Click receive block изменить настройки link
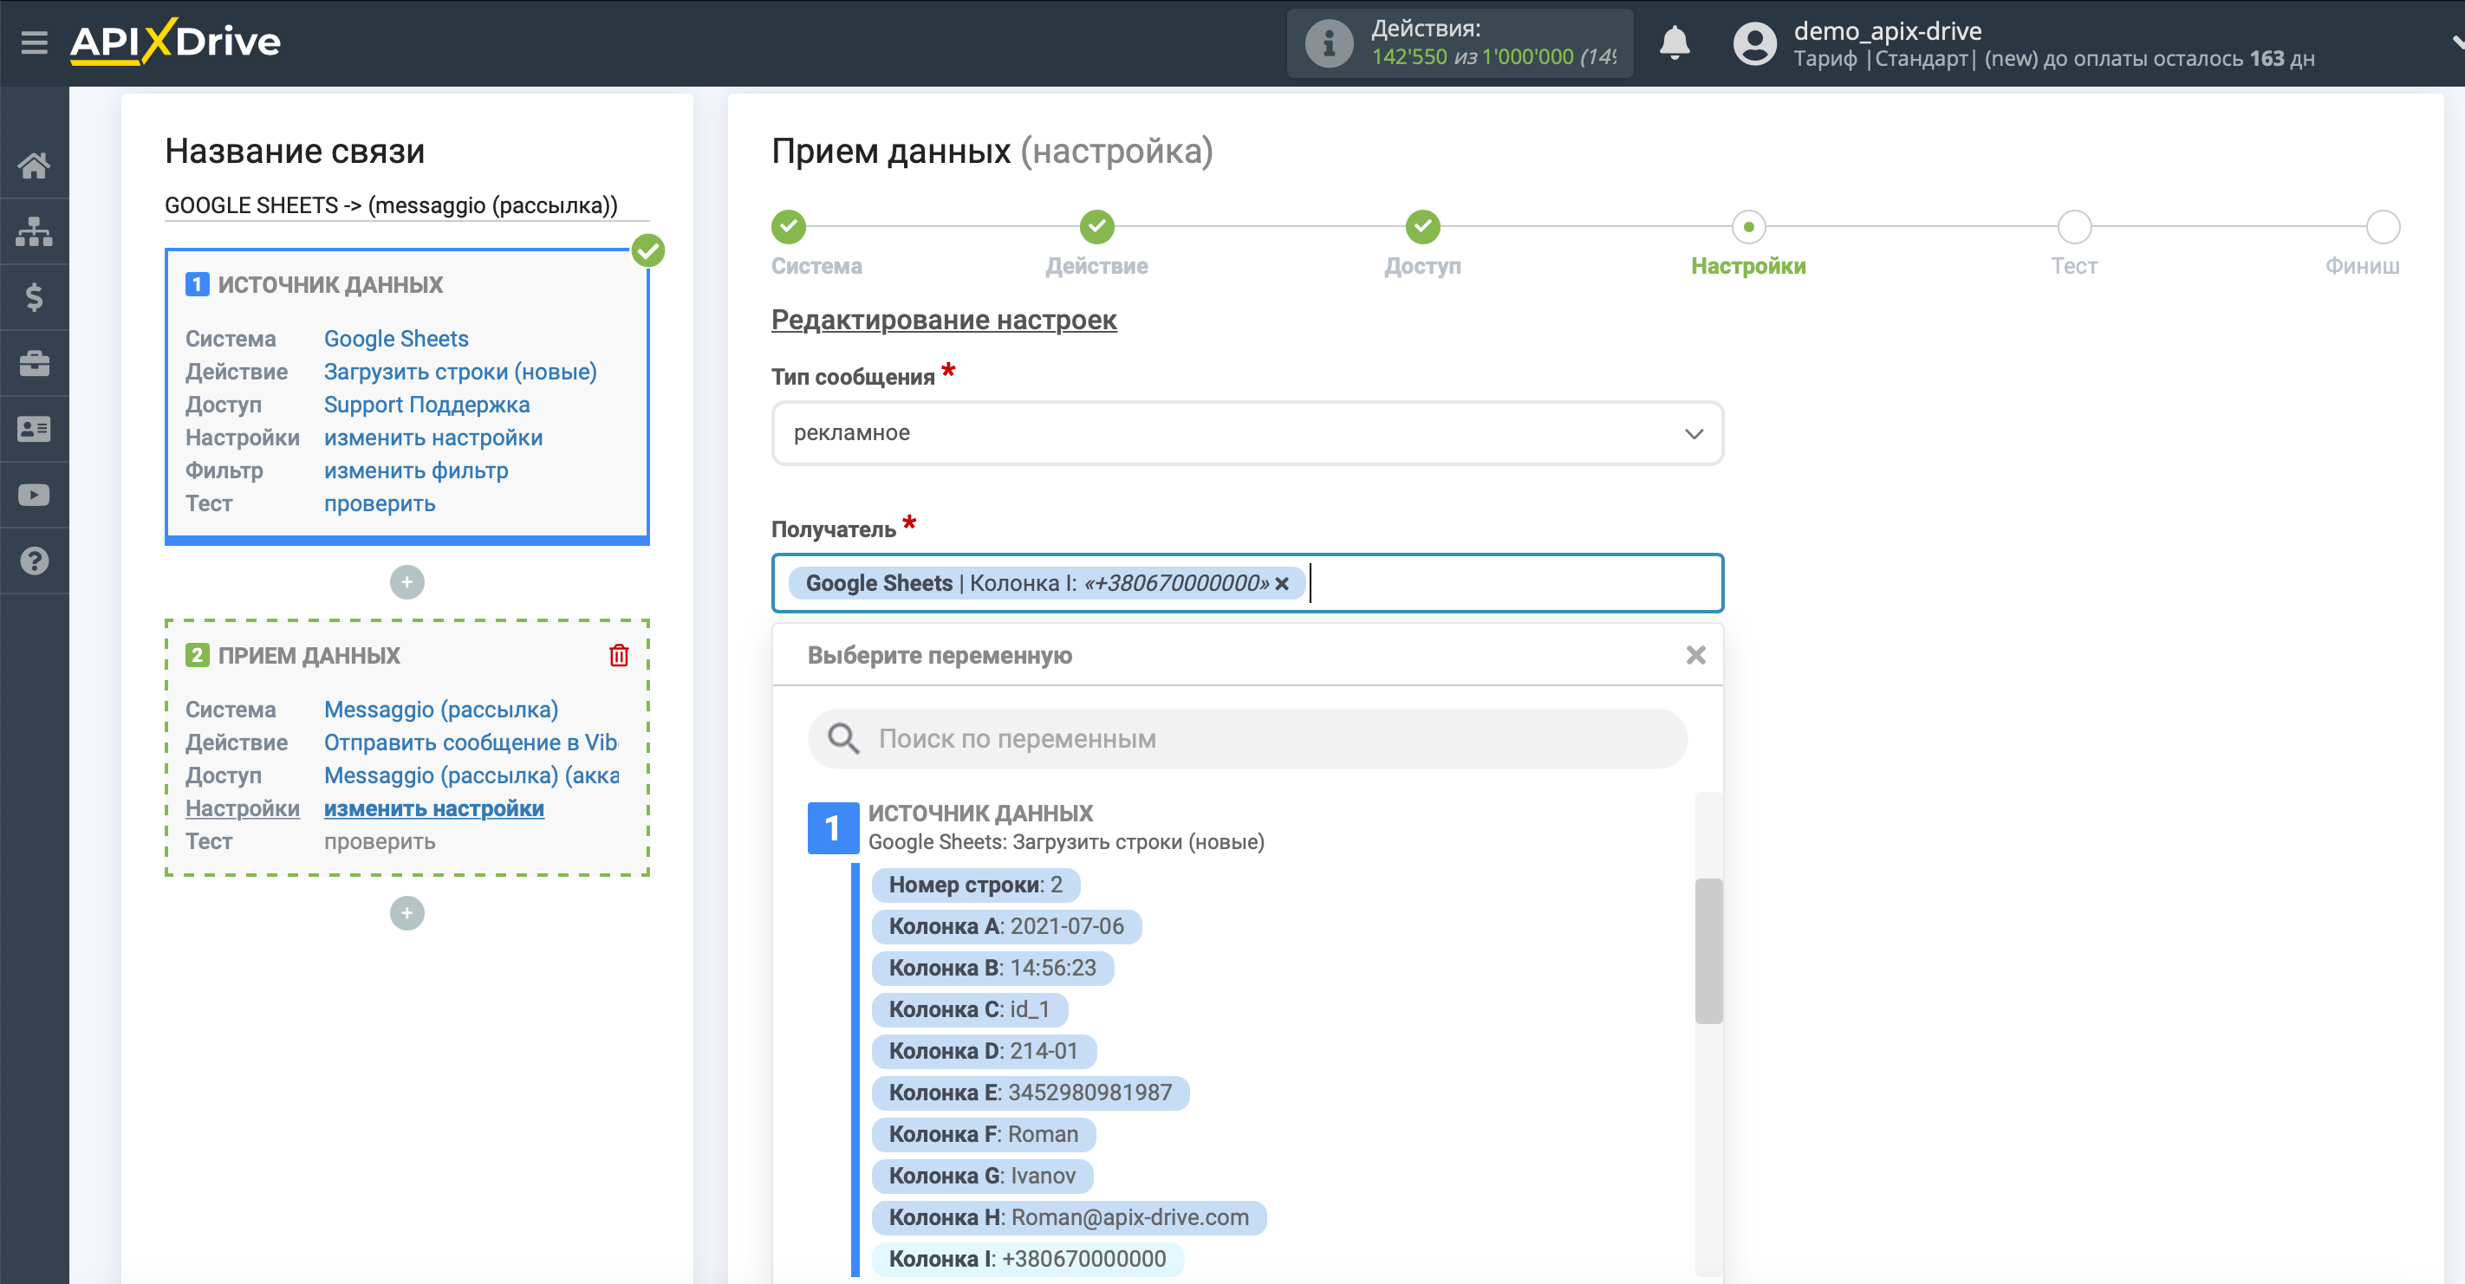 (433, 808)
